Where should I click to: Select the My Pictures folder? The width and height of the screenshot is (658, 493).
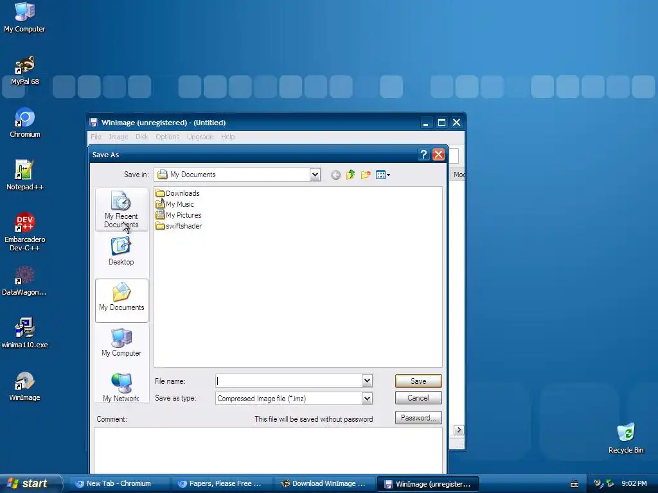click(x=179, y=215)
